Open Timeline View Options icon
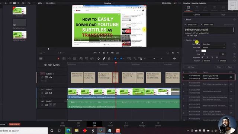 point(41,58)
